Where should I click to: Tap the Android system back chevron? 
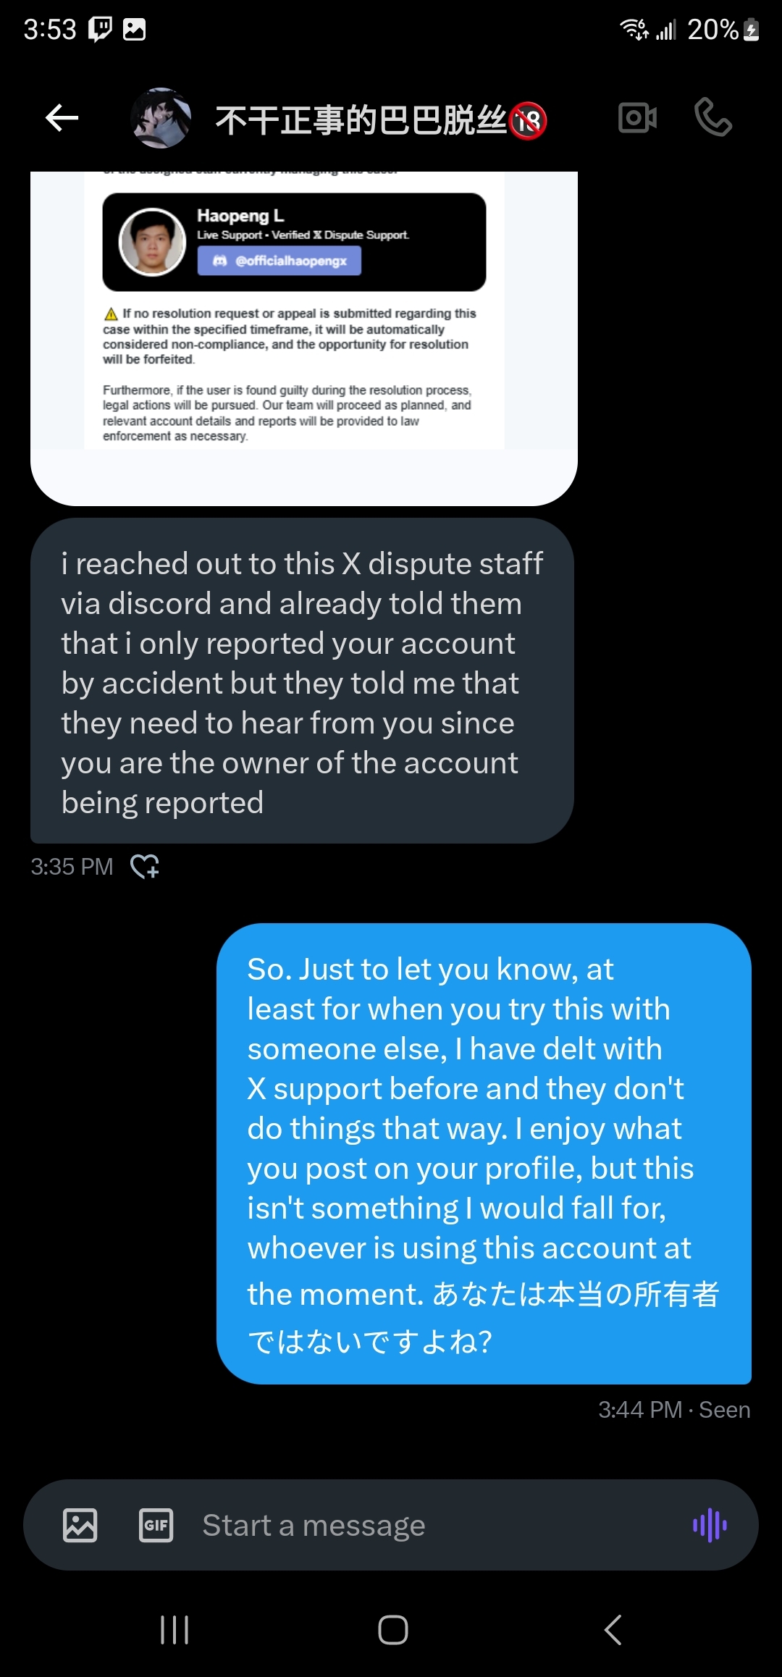pyautogui.click(x=613, y=1630)
